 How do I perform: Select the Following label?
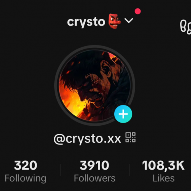pyautogui.click(x=26, y=178)
